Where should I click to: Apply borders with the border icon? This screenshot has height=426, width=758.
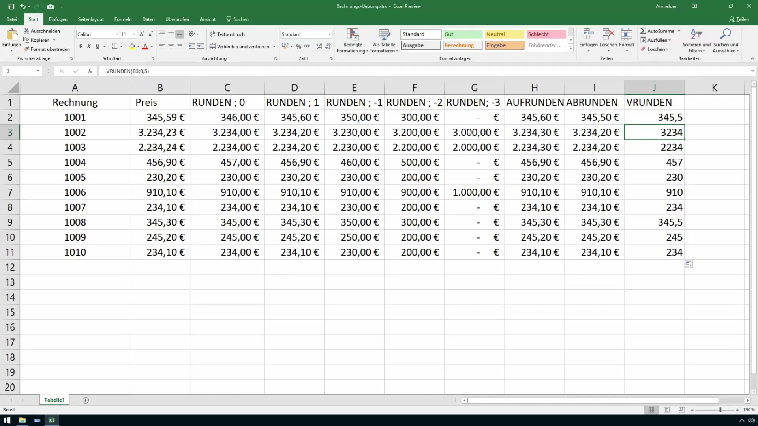pos(114,46)
